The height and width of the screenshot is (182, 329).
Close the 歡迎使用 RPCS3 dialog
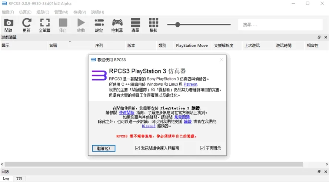pyautogui.click(x=221, y=60)
